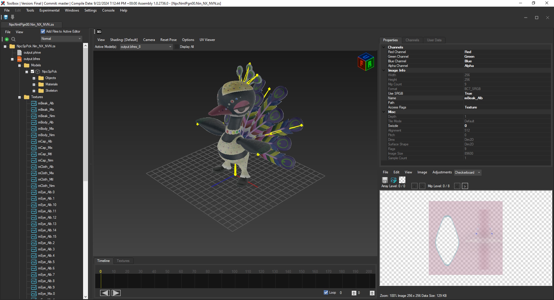The image size is (554, 300).
Task: Collapse the Misc property section
Action: pyautogui.click(x=384, y=112)
